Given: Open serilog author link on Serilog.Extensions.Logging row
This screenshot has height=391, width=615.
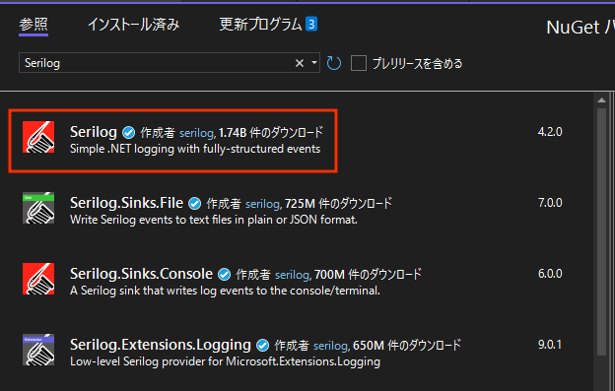Looking at the screenshot, I should (330, 346).
